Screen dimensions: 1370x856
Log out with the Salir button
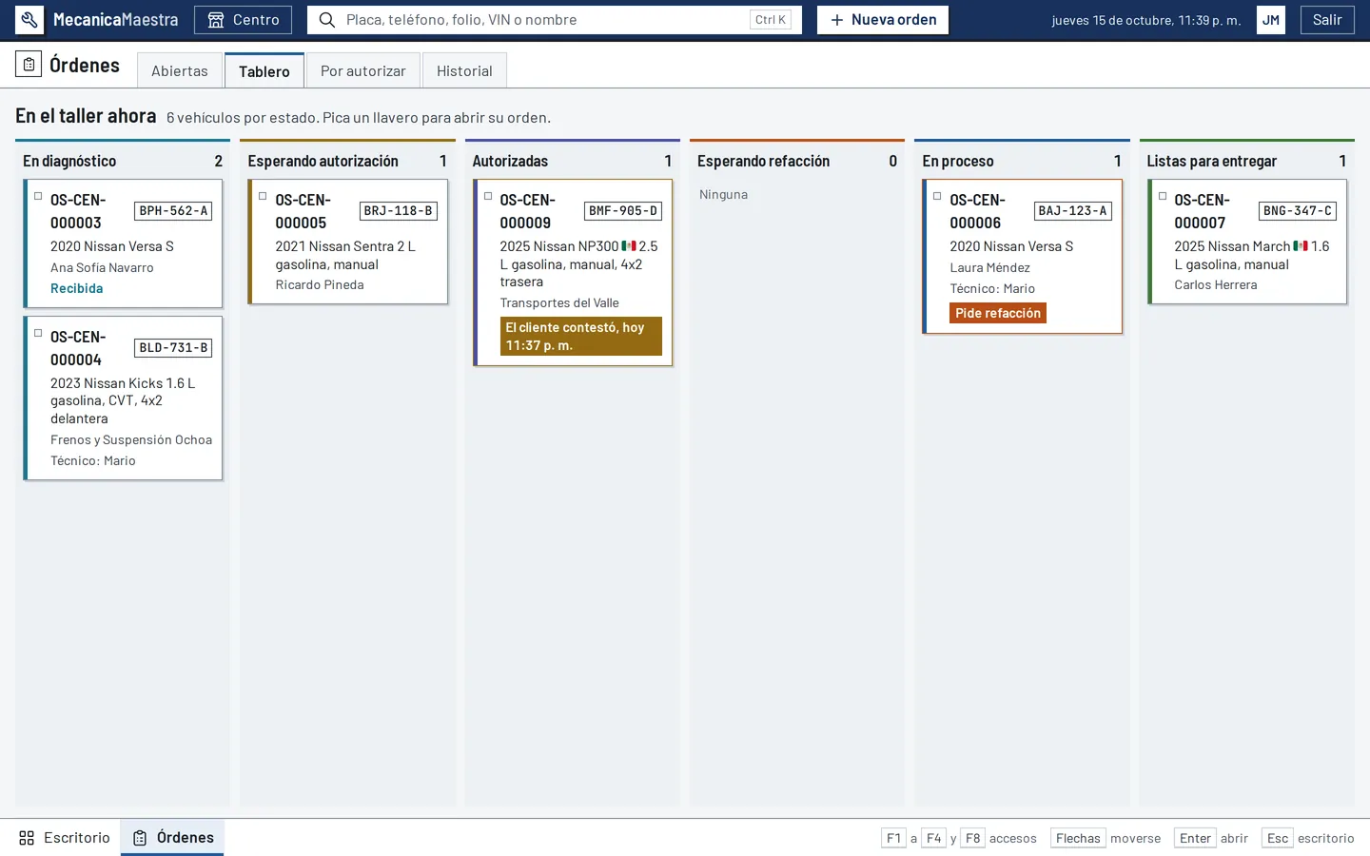click(1327, 20)
